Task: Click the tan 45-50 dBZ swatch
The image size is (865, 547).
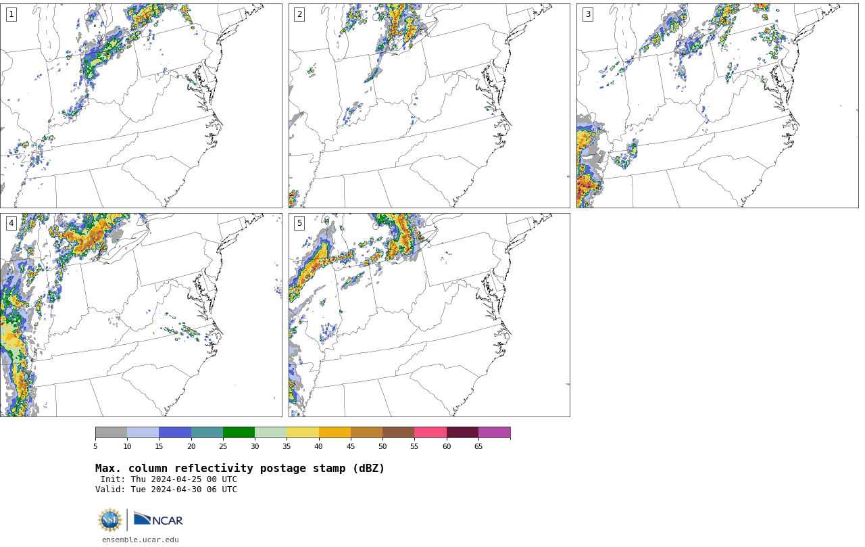Action: pos(366,433)
